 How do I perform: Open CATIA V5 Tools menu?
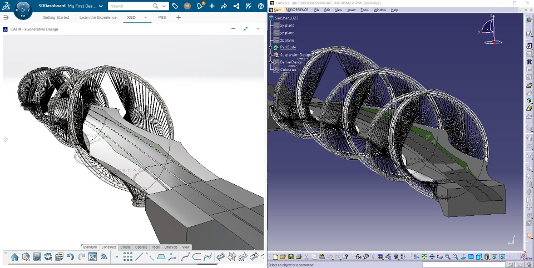pyautogui.click(x=364, y=10)
